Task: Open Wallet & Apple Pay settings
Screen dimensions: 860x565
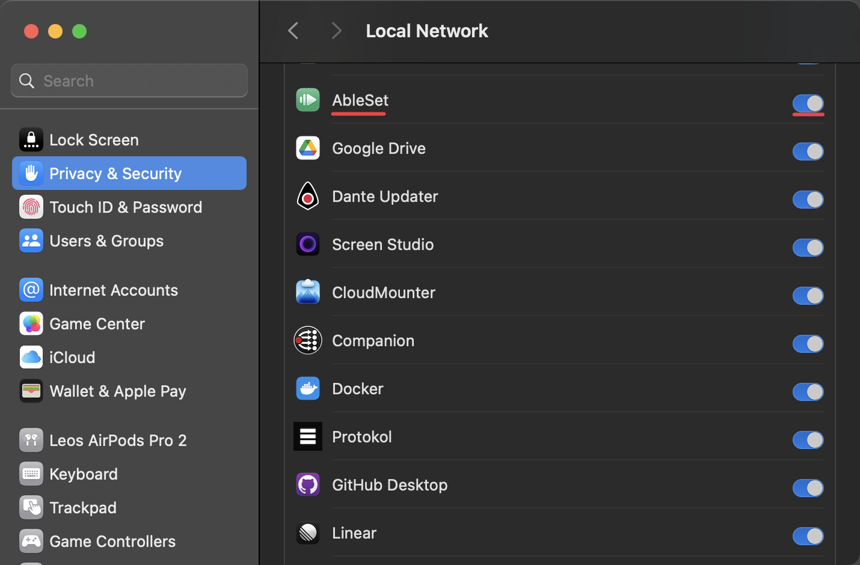Action: click(117, 391)
